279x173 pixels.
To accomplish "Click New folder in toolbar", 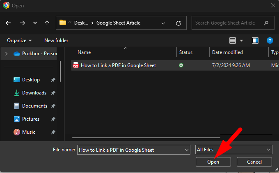I will click(56, 40).
